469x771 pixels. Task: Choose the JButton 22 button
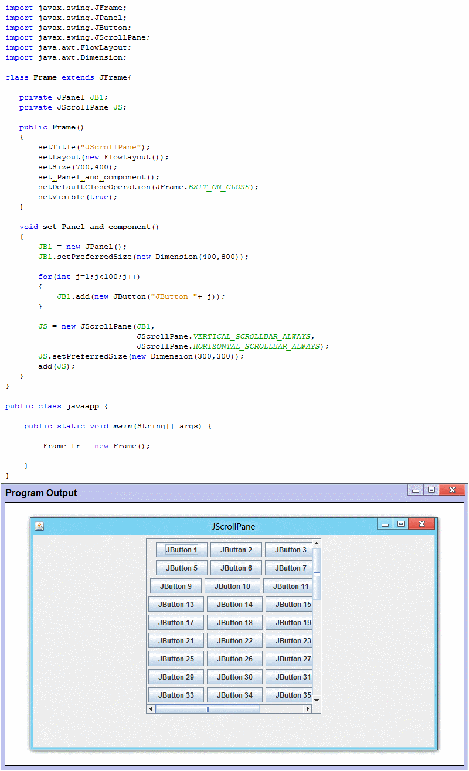235,641
